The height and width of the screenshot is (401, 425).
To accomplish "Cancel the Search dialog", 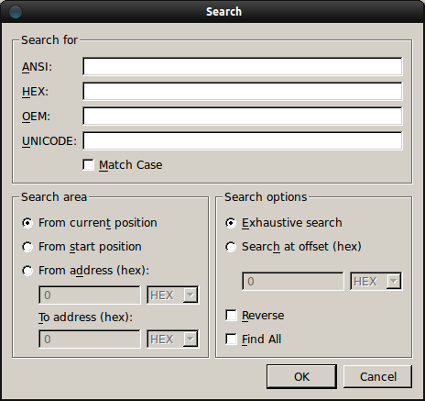I will pos(378,376).
